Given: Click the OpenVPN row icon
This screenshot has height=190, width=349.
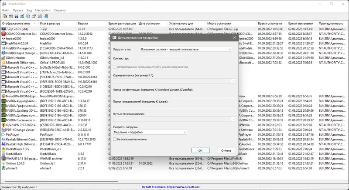Looking at the screenshot, I should [3, 125].
